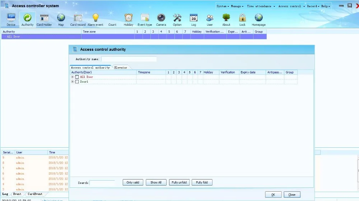Open the Time attendance menu
Image resolution: width=359 pixels, height=201 pixels.
261,6
